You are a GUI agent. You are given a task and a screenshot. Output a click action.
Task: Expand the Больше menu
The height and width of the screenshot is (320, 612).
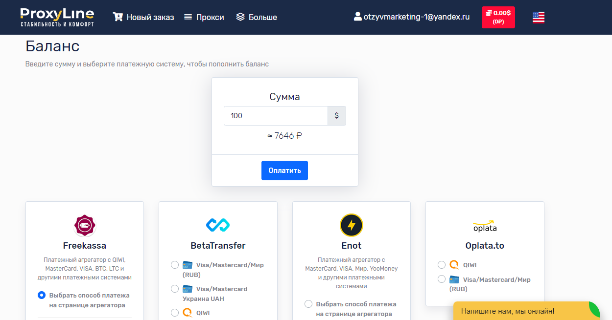point(256,17)
